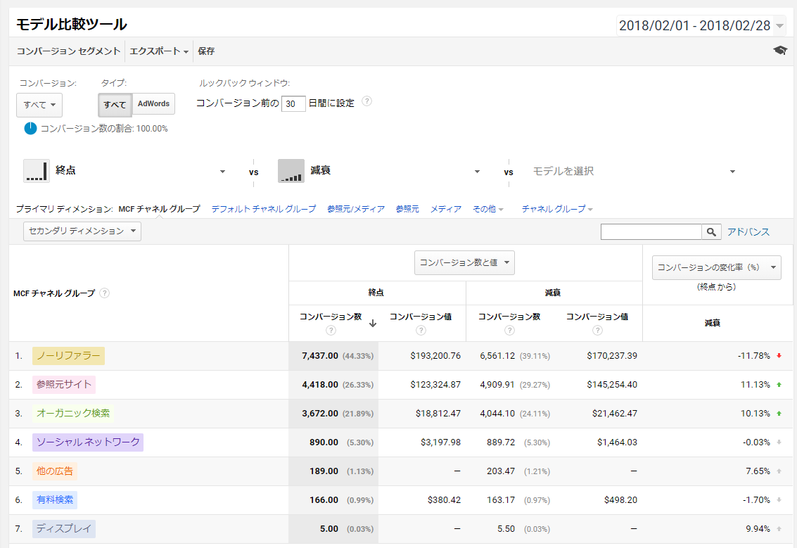
Task: Click the lookback window days input field
Action: (293, 103)
